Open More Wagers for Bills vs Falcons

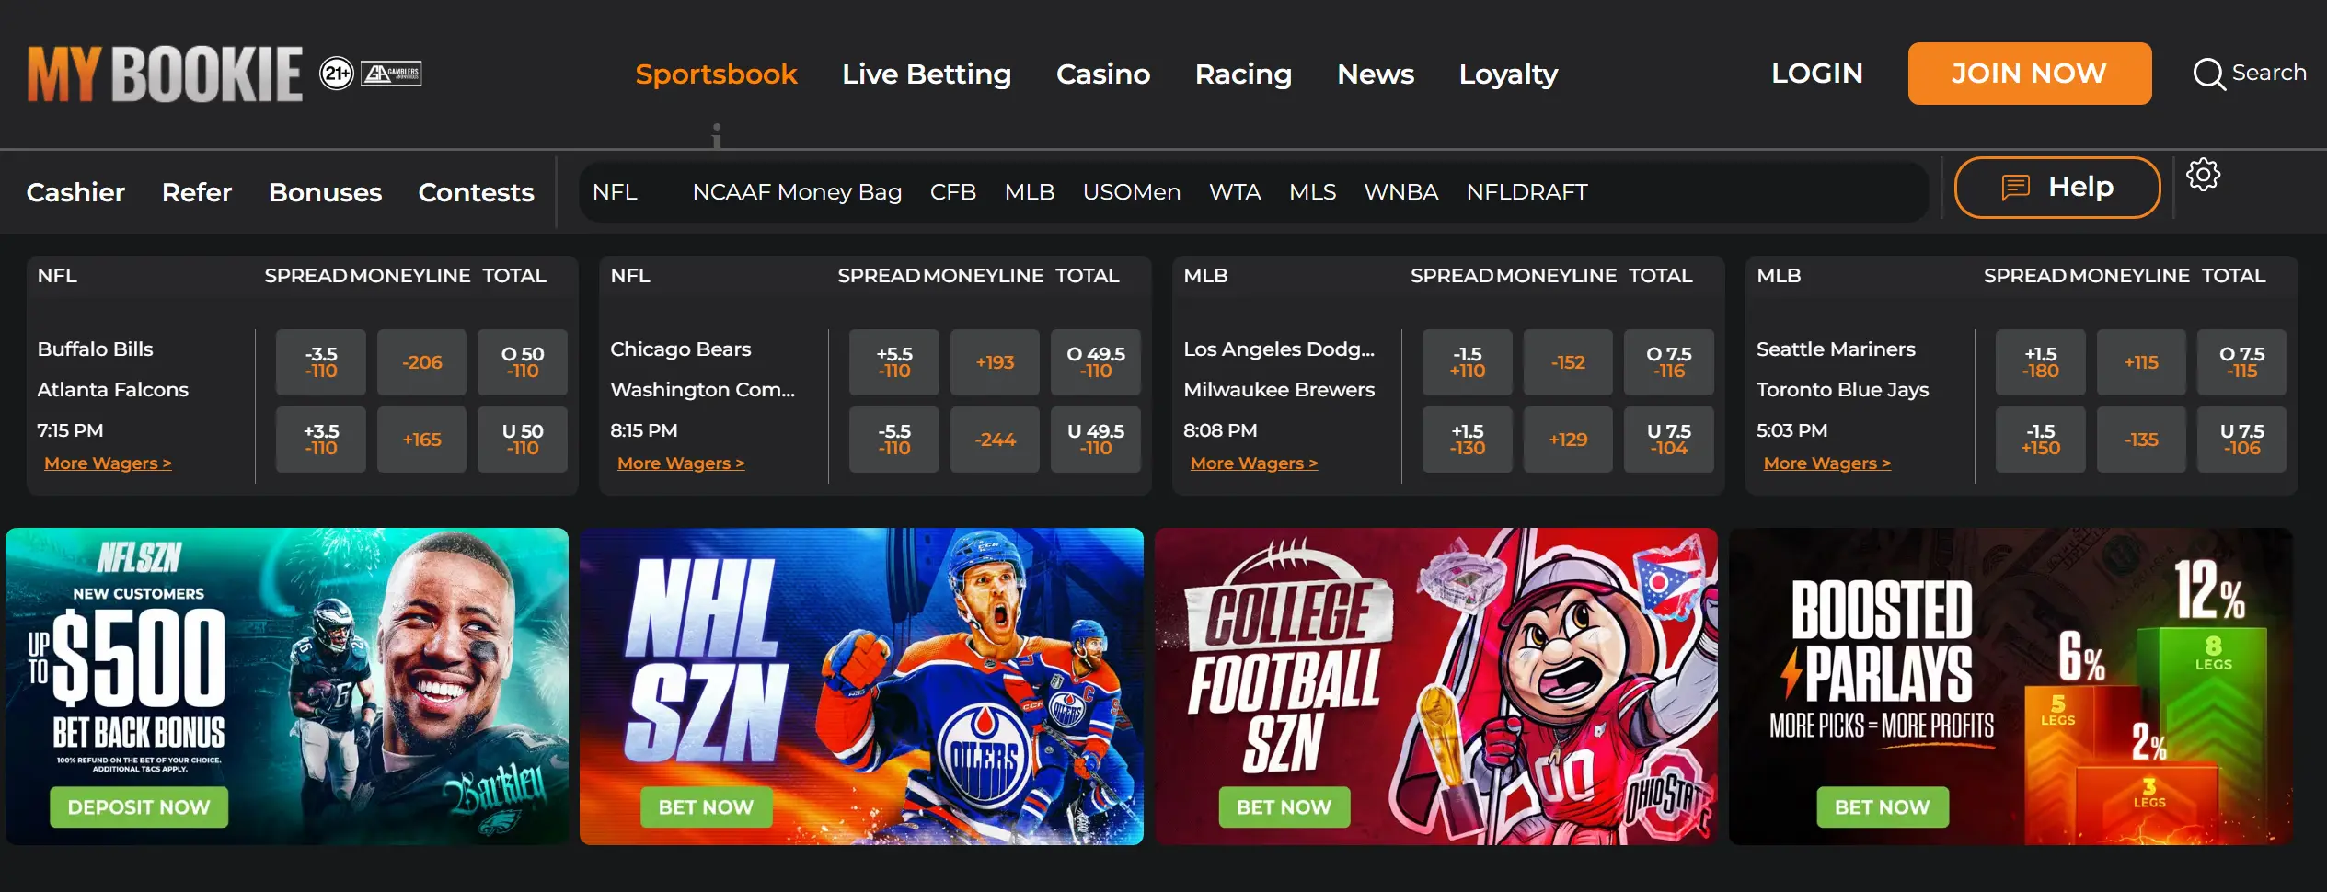click(109, 463)
